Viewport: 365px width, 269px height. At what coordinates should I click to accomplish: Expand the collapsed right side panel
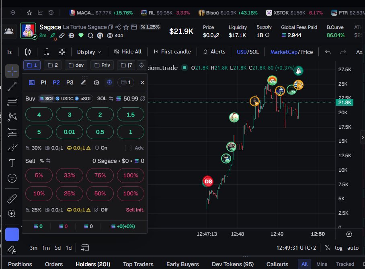click(x=363, y=138)
